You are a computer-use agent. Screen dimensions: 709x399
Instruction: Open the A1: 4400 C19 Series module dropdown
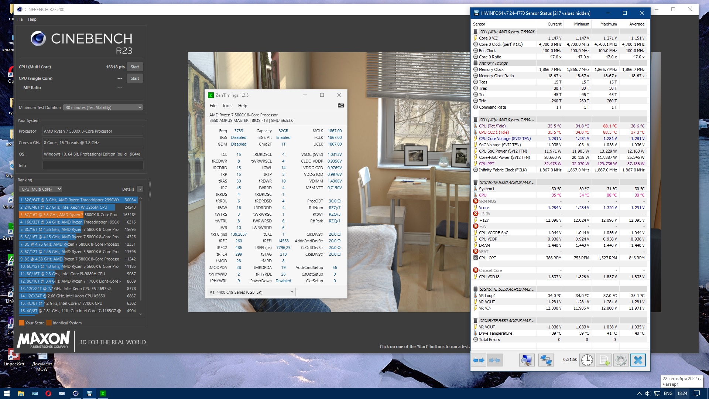click(251, 292)
